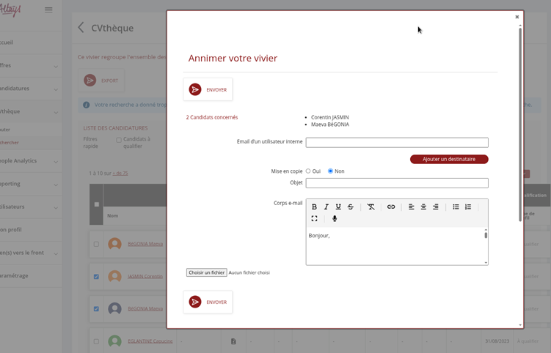The height and width of the screenshot is (353, 551).
Task: Start voice dictation with microphone icon
Action: tap(335, 219)
